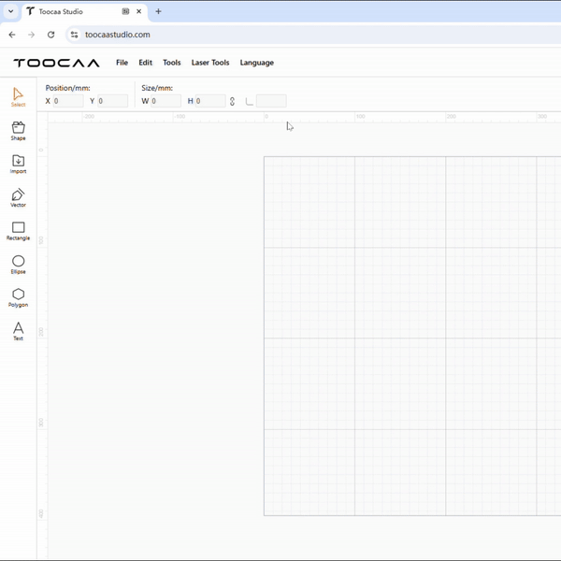561x561 pixels.
Task: Click the Y position input field
Action: pos(112,101)
